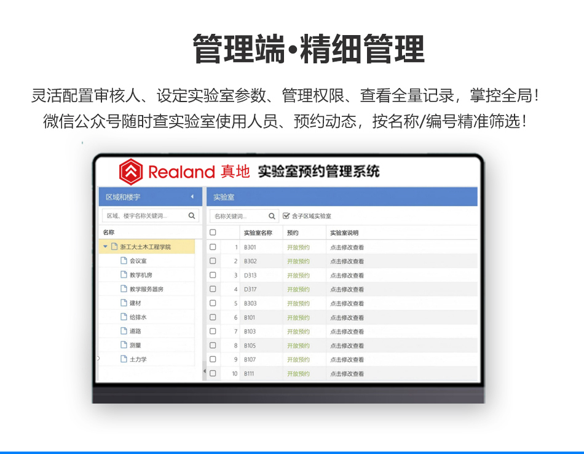Select the highlighted 浙工大土木工程学院 row
This screenshot has width=584, height=454.
[148, 246]
